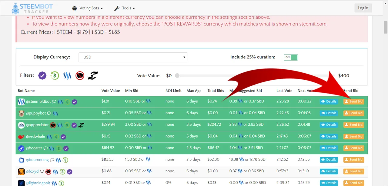Send a bid to @boomerang
Screen dimensions: 388x186
coord(354,160)
